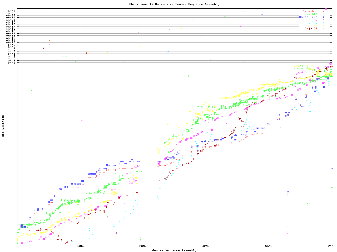Click the magenta X marker beside TNG
This screenshot has height=252, width=337.
324,20
